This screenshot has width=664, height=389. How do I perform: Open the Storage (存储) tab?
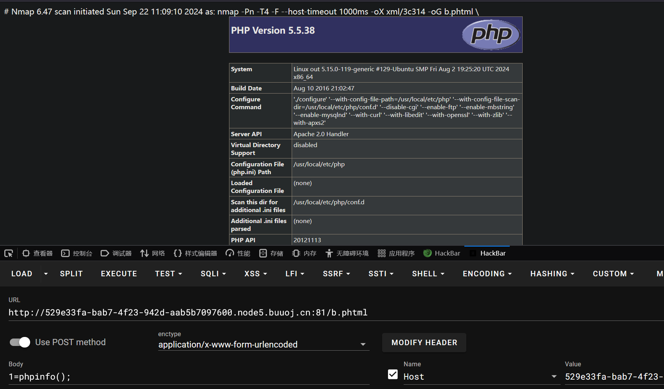(x=271, y=253)
